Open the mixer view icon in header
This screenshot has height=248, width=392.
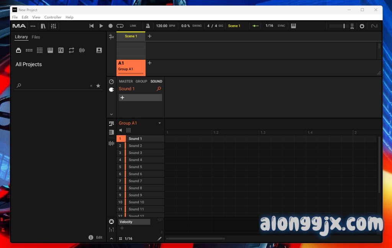click(x=54, y=26)
